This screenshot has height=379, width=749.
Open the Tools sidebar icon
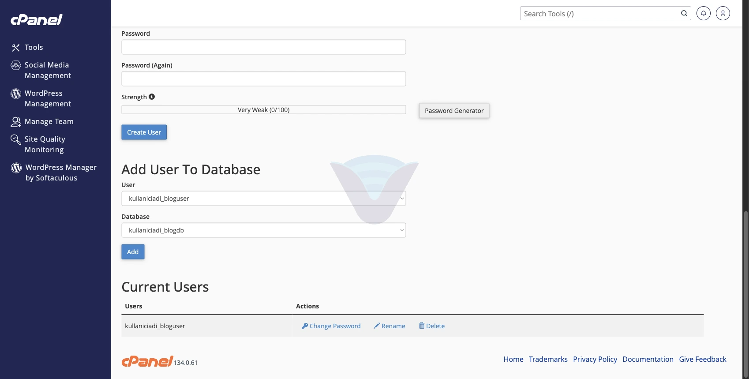(x=16, y=48)
